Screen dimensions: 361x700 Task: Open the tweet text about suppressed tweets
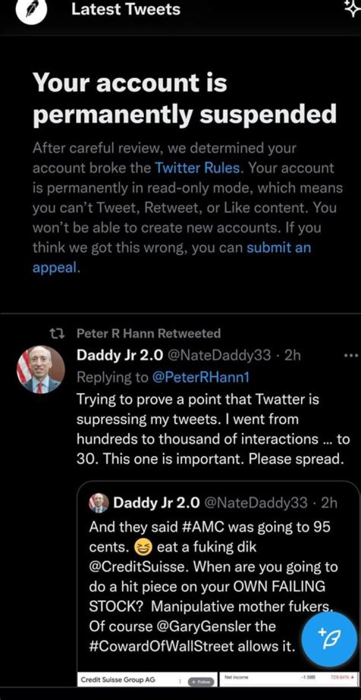(x=211, y=429)
